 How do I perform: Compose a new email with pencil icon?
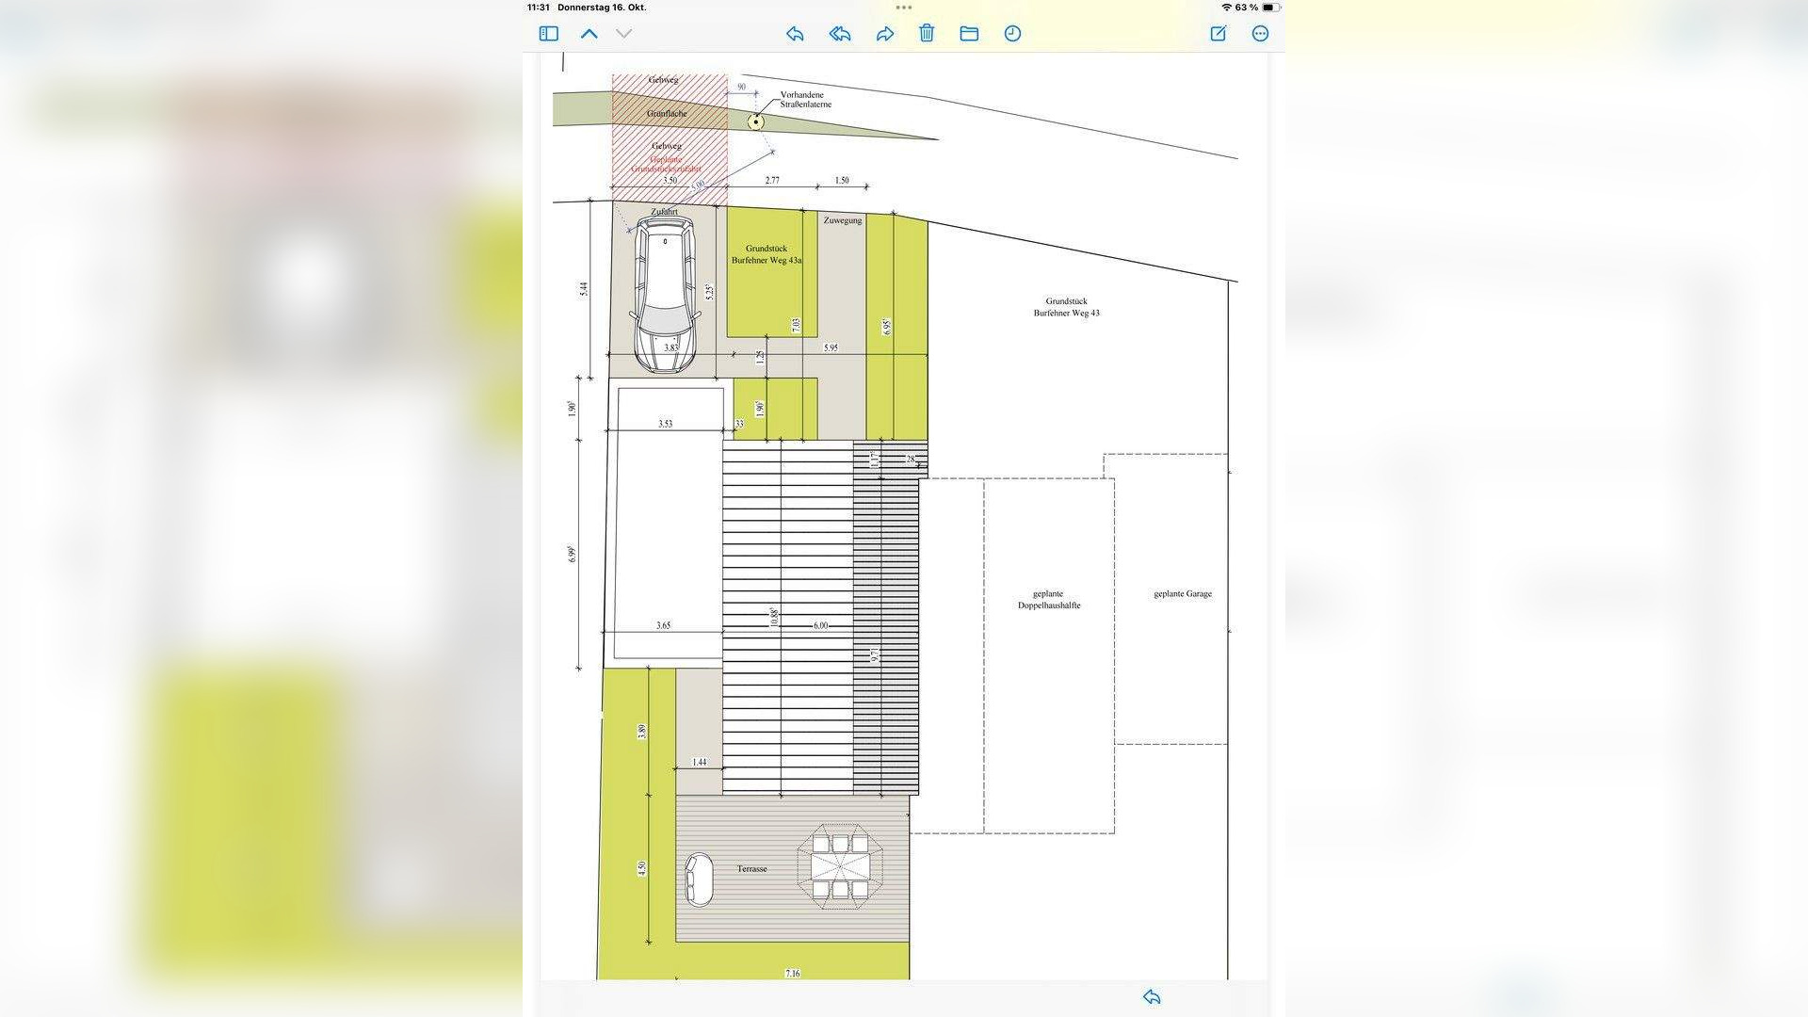coord(1218,34)
